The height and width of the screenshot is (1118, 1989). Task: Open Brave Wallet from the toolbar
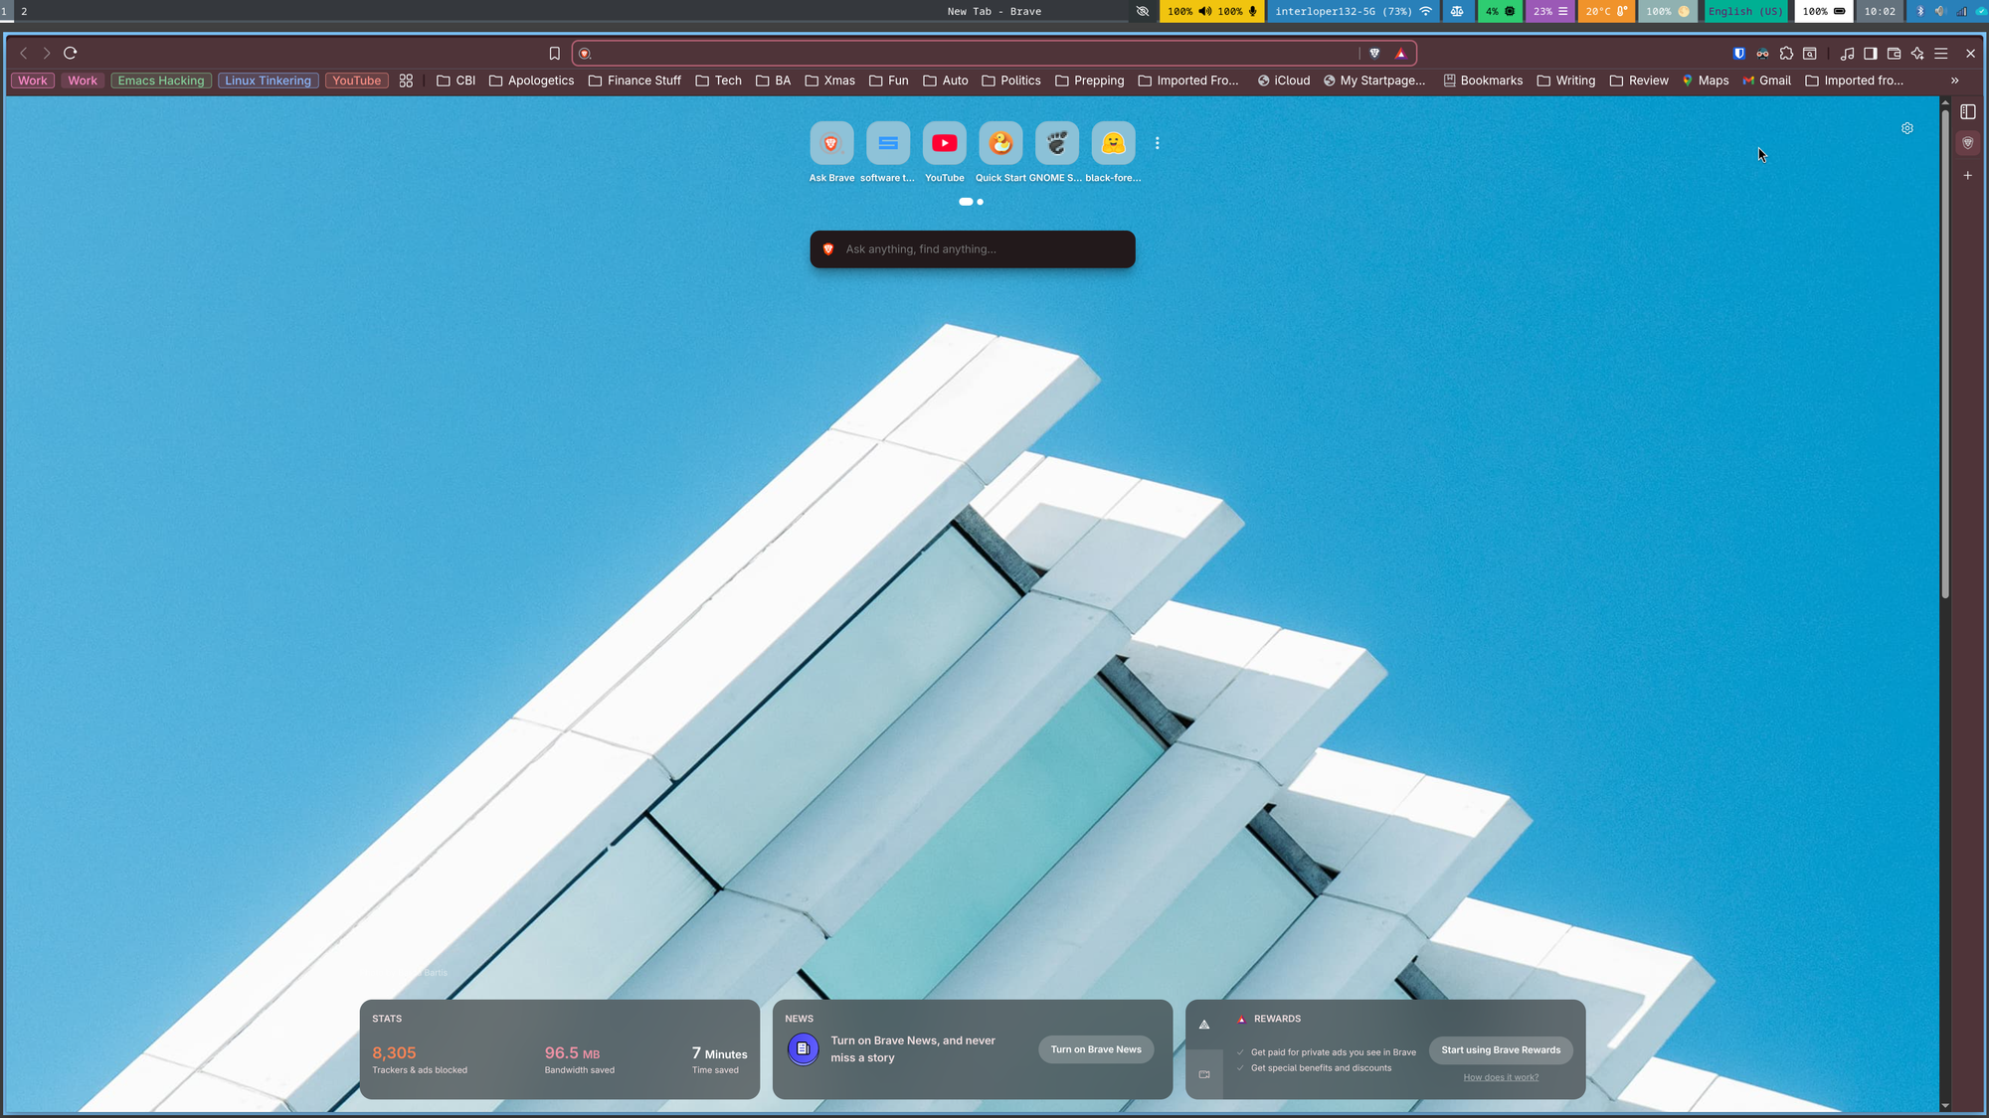tap(1894, 53)
